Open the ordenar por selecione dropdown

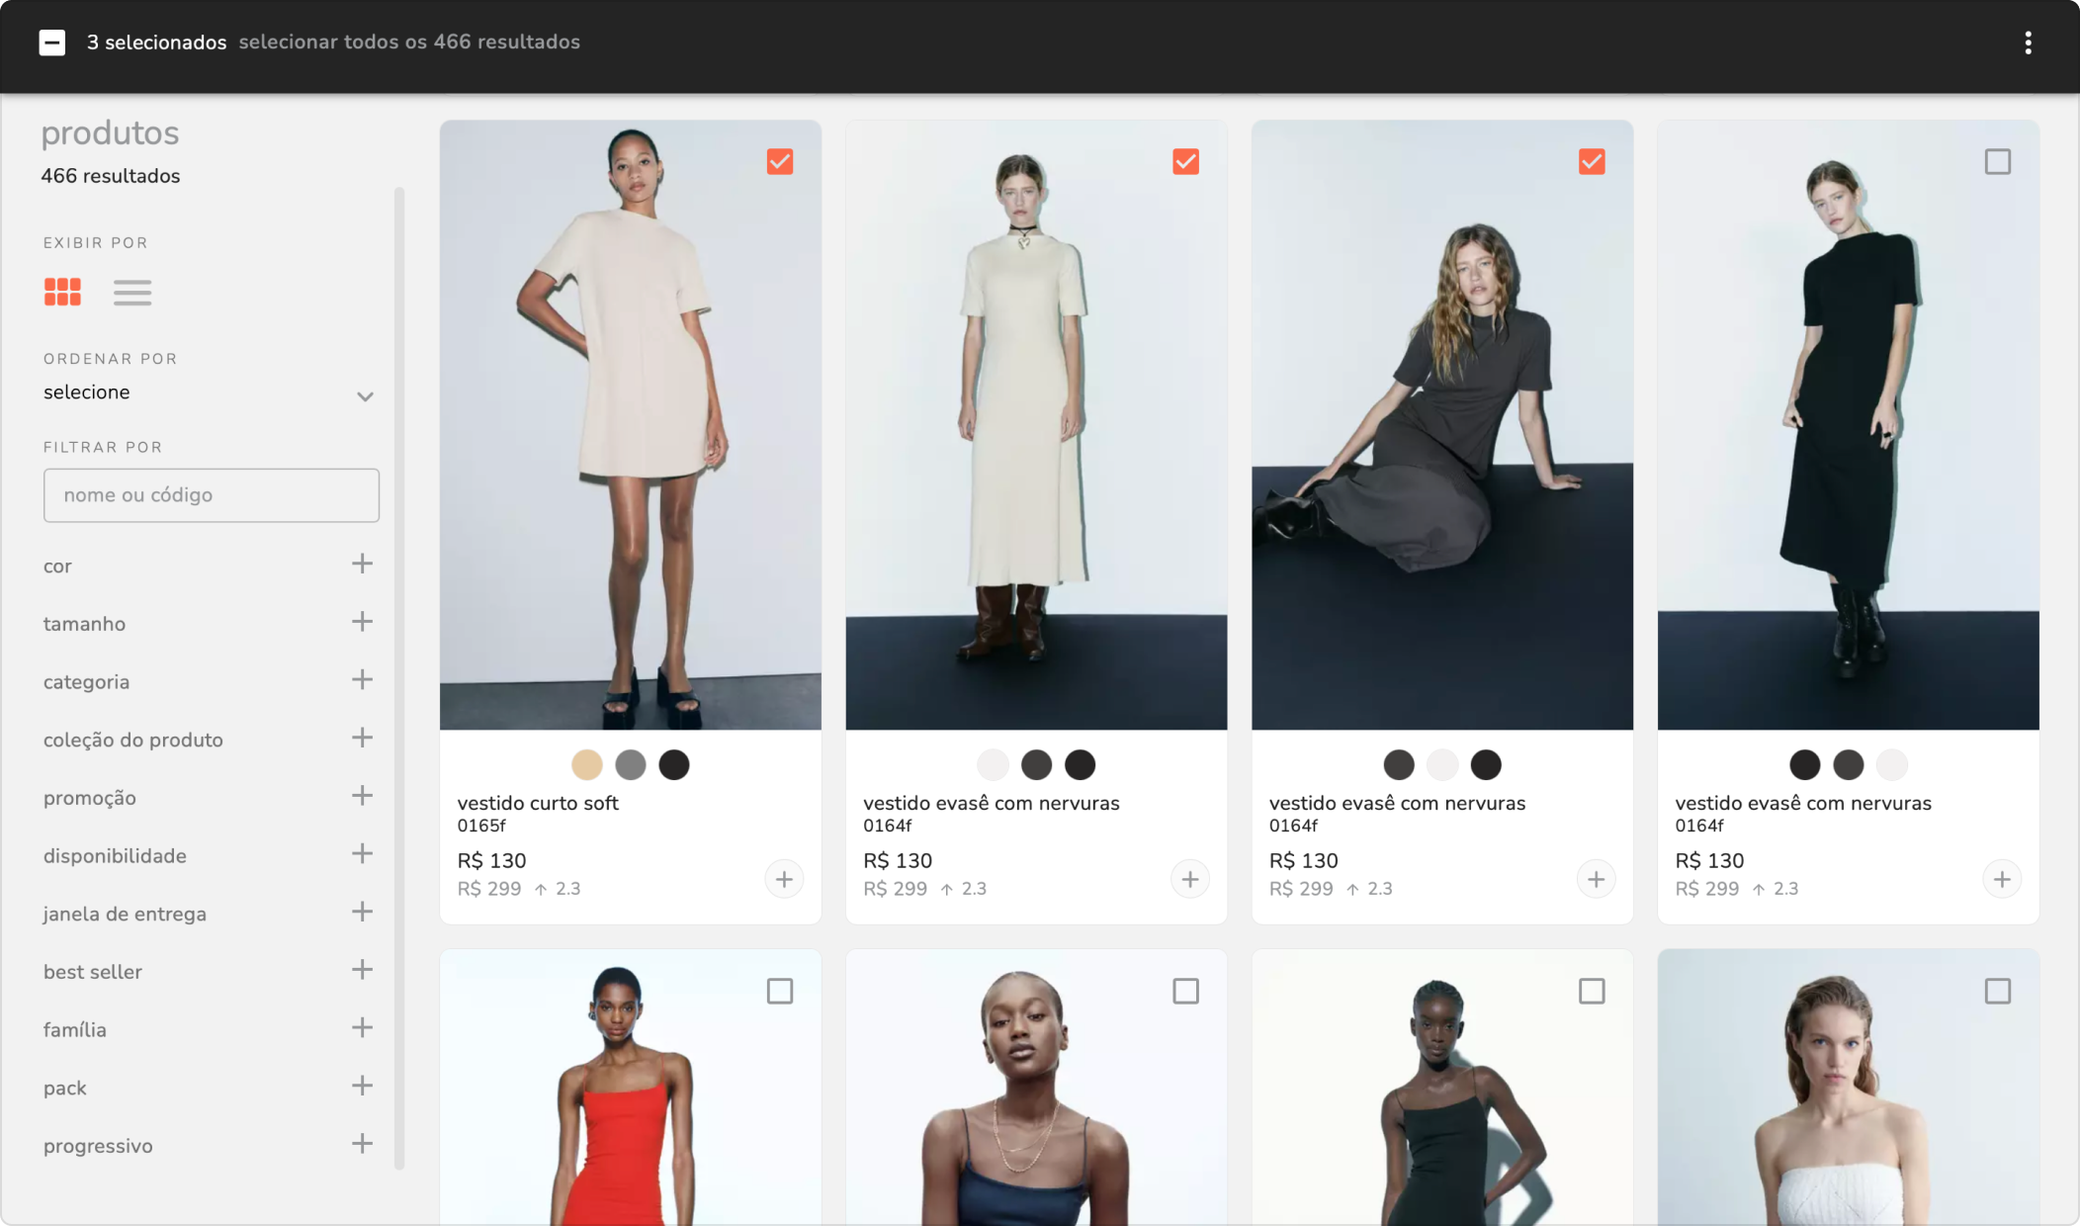click(x=210, y=394)
